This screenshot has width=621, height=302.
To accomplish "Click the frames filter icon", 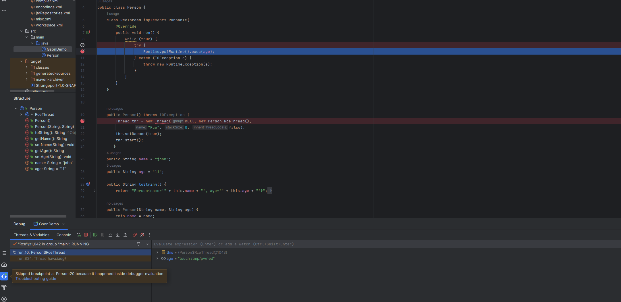I will point(138,244).
